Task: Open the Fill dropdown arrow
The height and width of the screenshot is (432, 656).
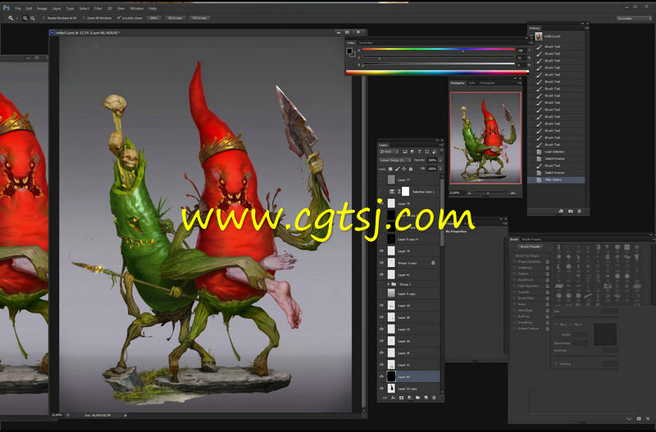Action: [440, 169]
